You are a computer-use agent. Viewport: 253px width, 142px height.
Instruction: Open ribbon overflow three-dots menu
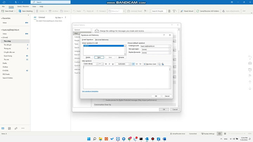[244, 11]
